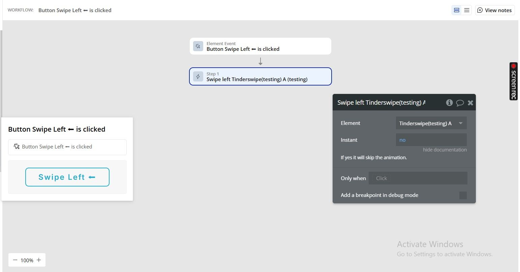Open View notes
Image resolution: width=520 pixels, height=272 pixels.
click(495, 10)
